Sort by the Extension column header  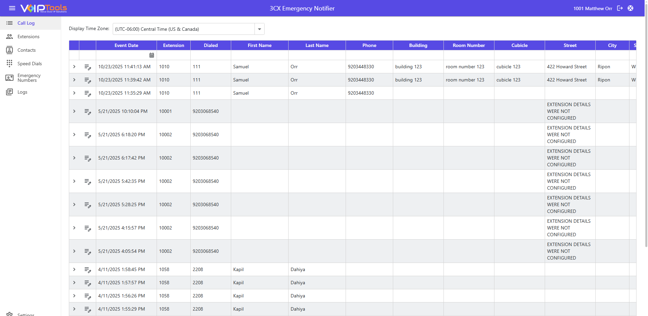click(x=173, y=45)
